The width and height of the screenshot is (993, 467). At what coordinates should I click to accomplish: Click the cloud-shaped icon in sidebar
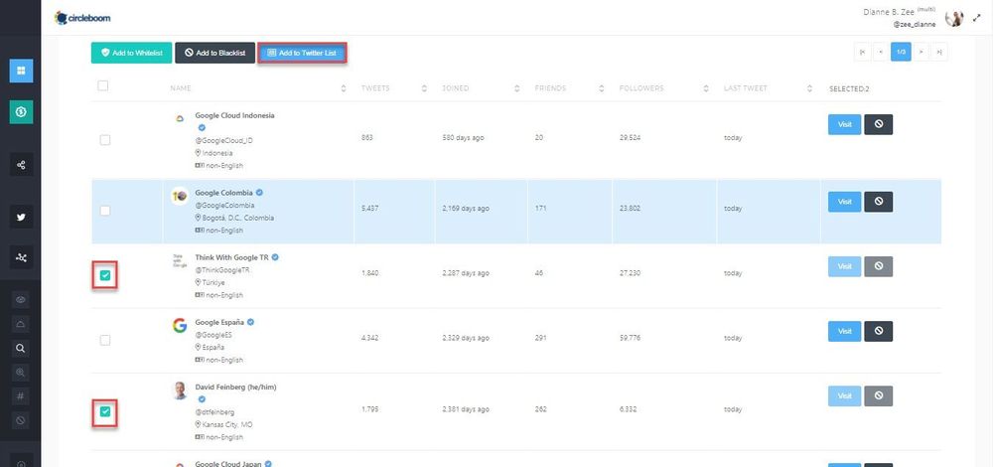(x=21, y=324)
